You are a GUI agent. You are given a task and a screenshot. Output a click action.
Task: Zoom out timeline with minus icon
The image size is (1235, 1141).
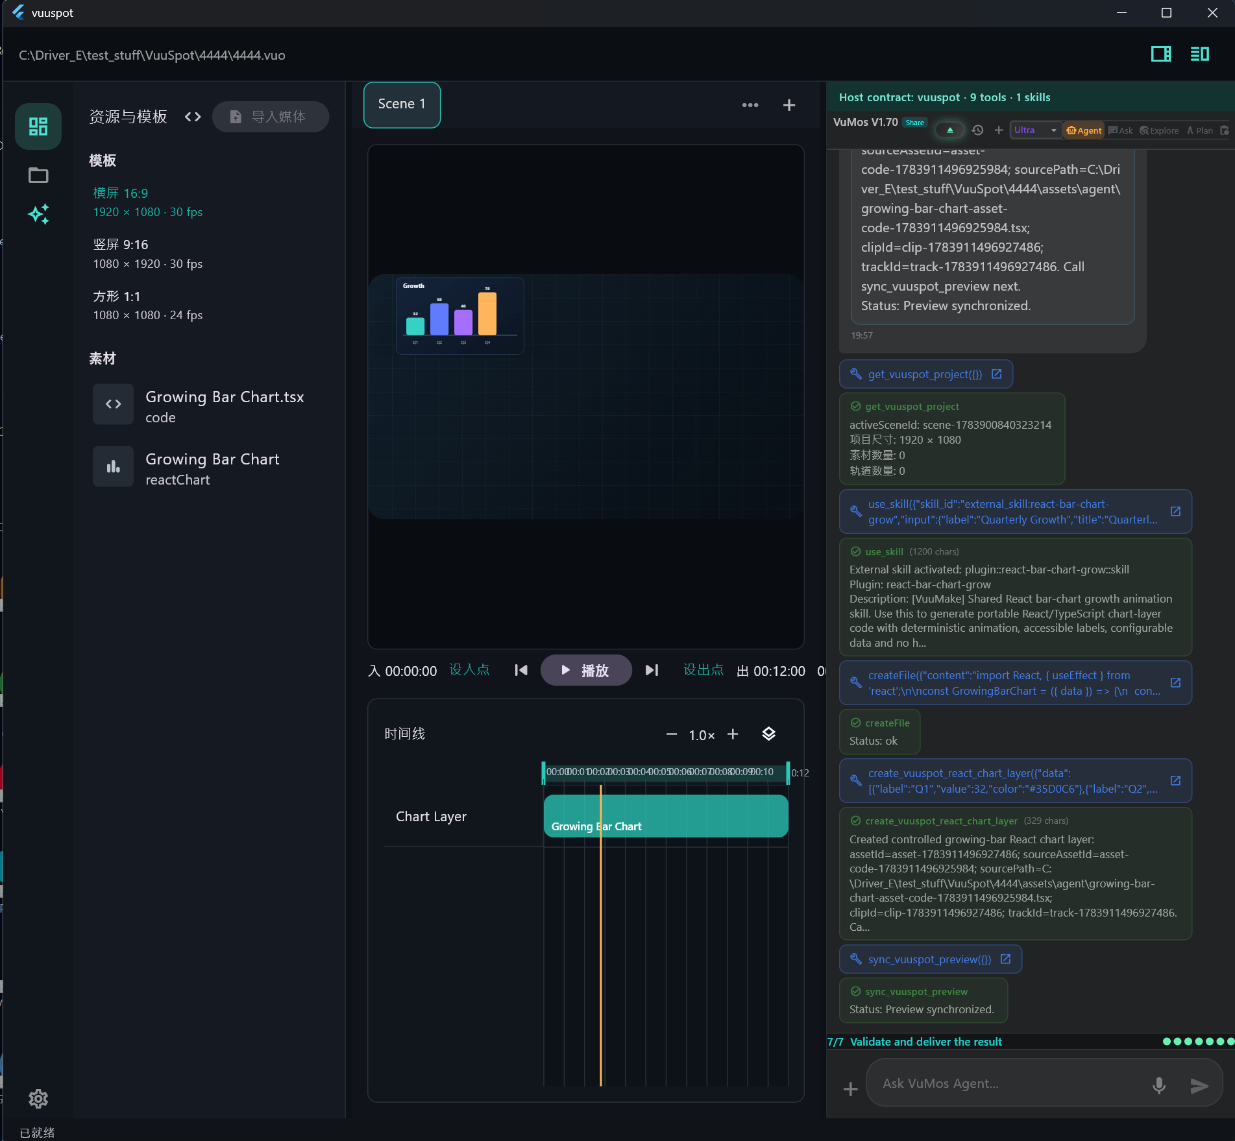(x=672, y=734)
